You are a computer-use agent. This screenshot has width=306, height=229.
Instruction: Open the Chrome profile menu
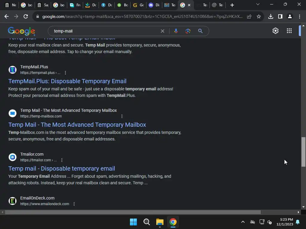point(290,17)
